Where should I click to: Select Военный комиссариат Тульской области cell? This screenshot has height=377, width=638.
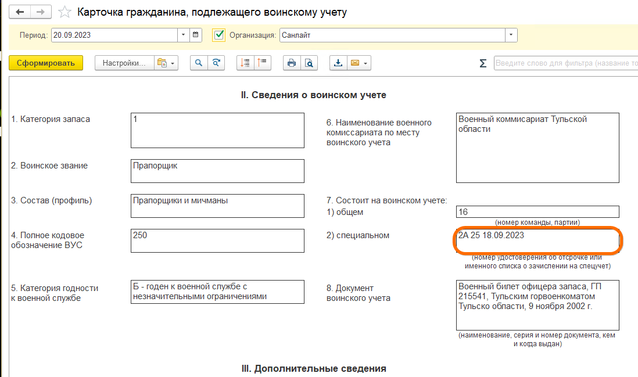(537, 148)
